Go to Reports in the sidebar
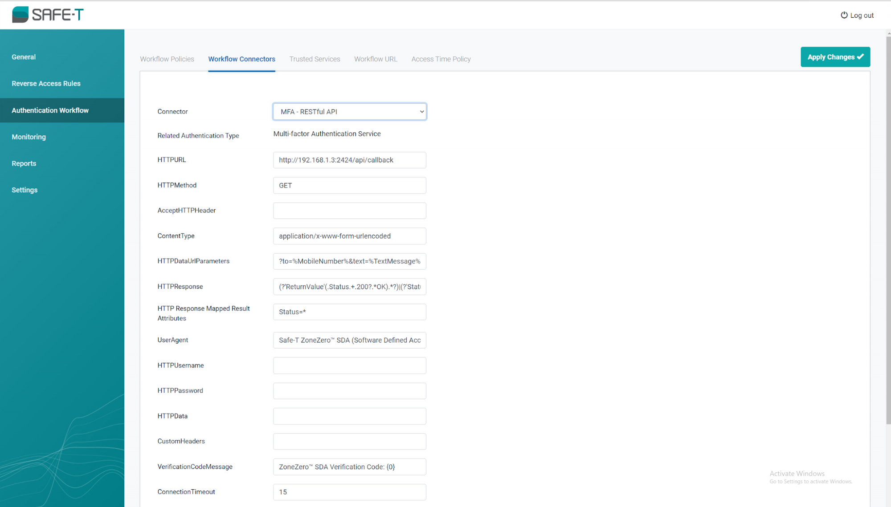This screenshot has width=891, height=507. (x=24, y=163)
